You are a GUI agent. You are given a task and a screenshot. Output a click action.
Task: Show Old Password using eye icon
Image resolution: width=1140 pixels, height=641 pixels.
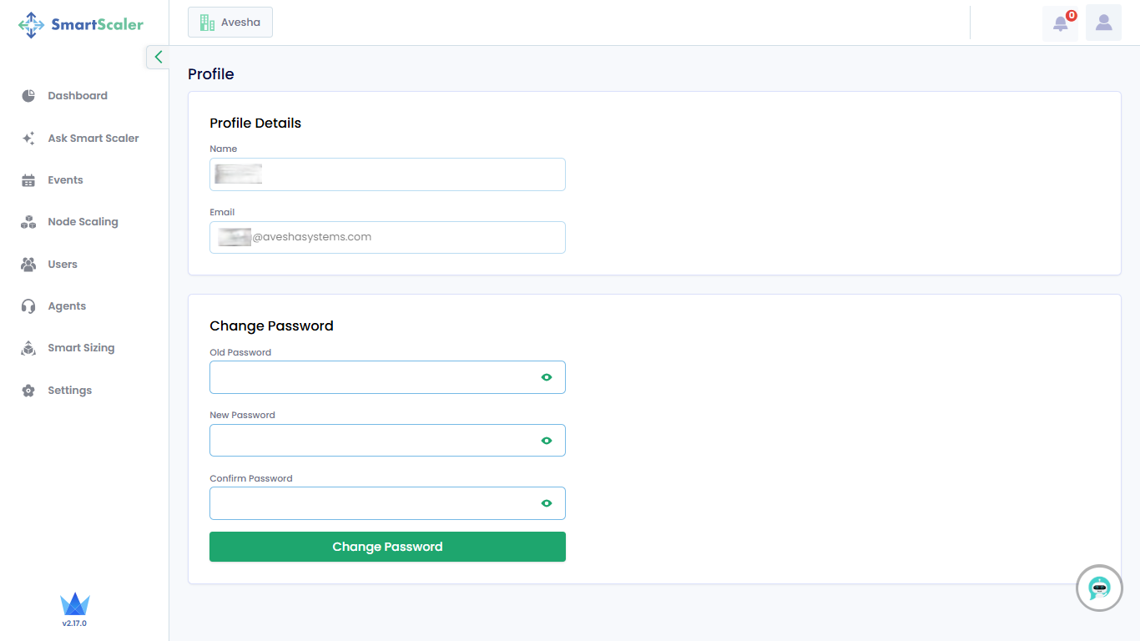coord(547,377)
